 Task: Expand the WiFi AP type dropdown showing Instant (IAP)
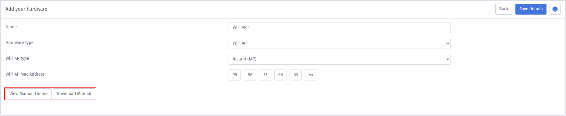point(339,59)
